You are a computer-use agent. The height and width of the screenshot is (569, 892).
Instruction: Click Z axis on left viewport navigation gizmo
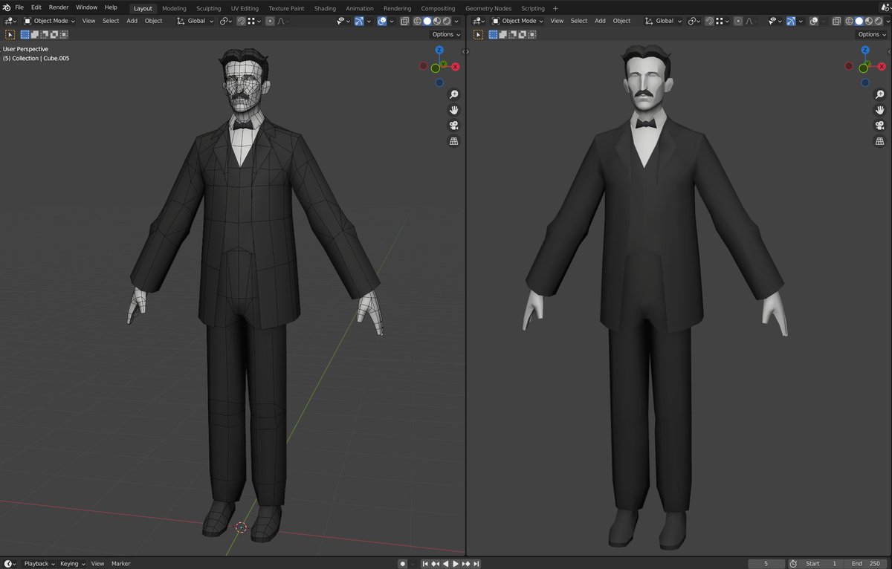(x=439, y=50)
